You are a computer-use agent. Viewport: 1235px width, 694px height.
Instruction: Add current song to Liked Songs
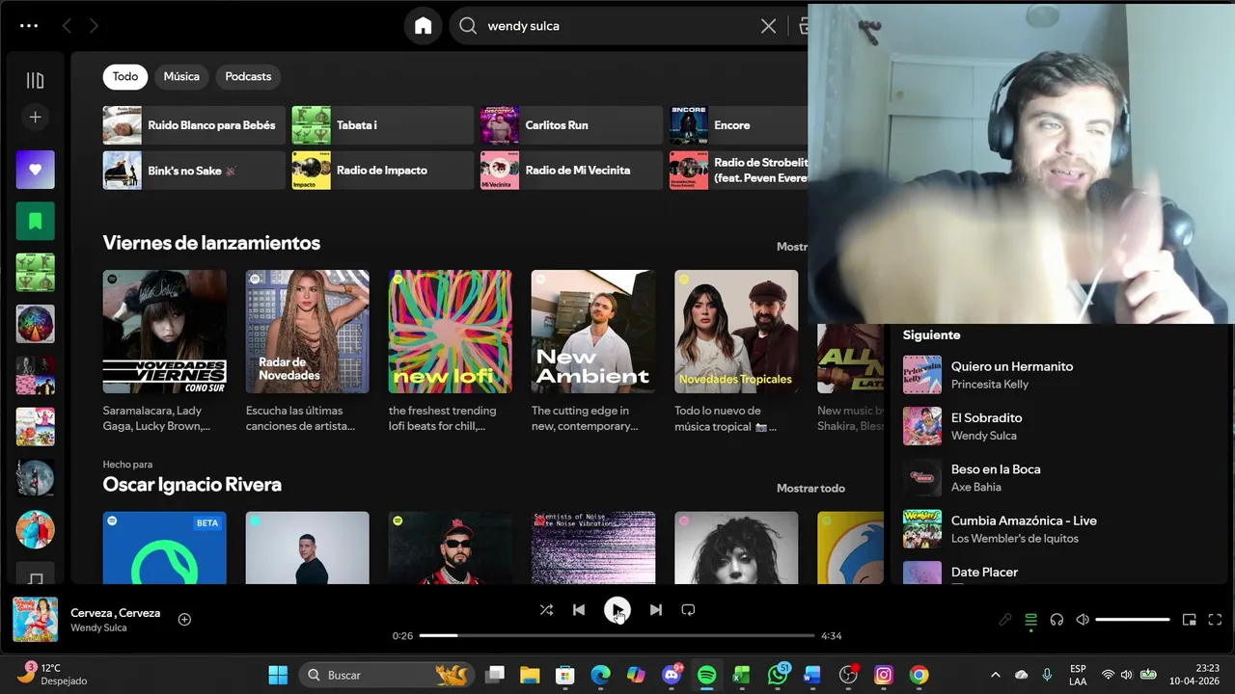pyautogui.click(x=184, y=620)
